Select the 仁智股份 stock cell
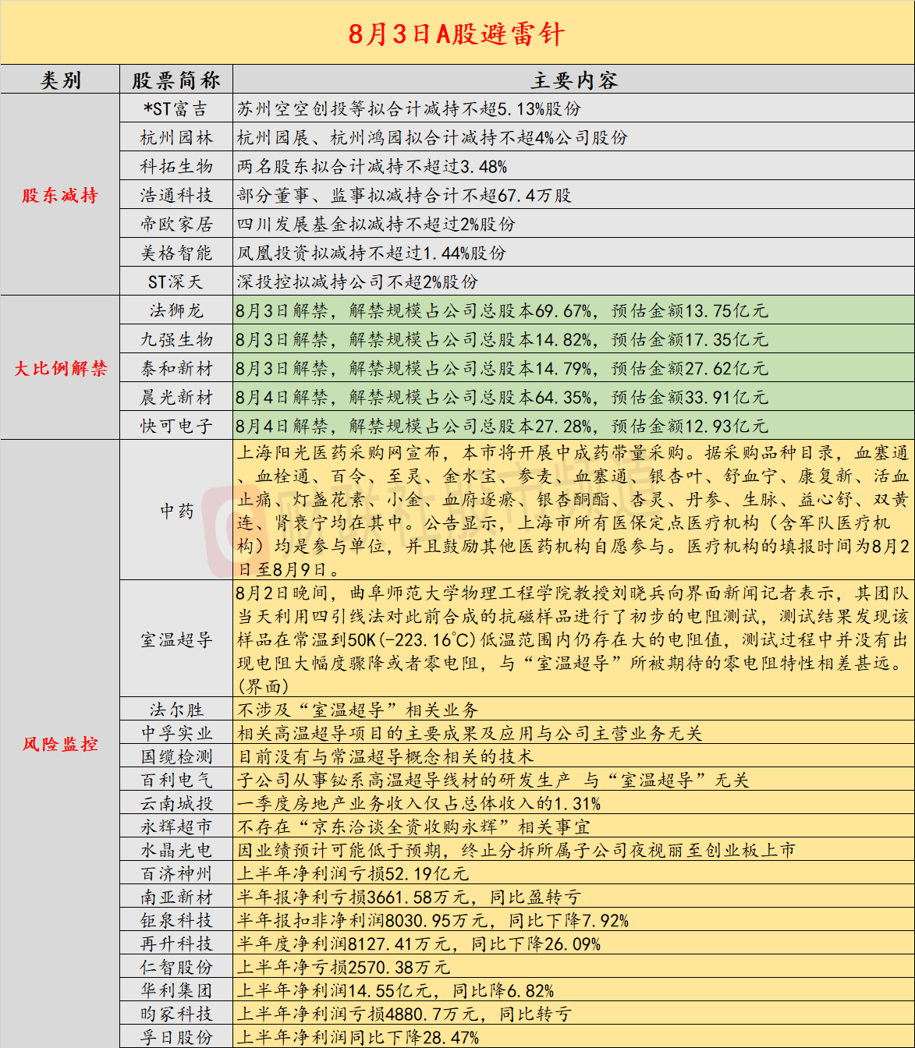 click(176, 967)
